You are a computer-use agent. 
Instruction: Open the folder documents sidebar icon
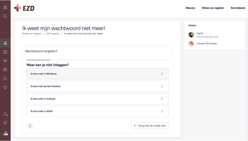point(5,78)
